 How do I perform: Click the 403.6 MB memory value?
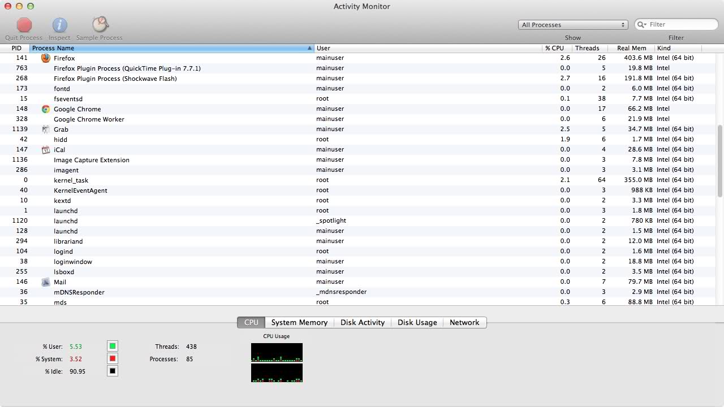tap(638, 58)
